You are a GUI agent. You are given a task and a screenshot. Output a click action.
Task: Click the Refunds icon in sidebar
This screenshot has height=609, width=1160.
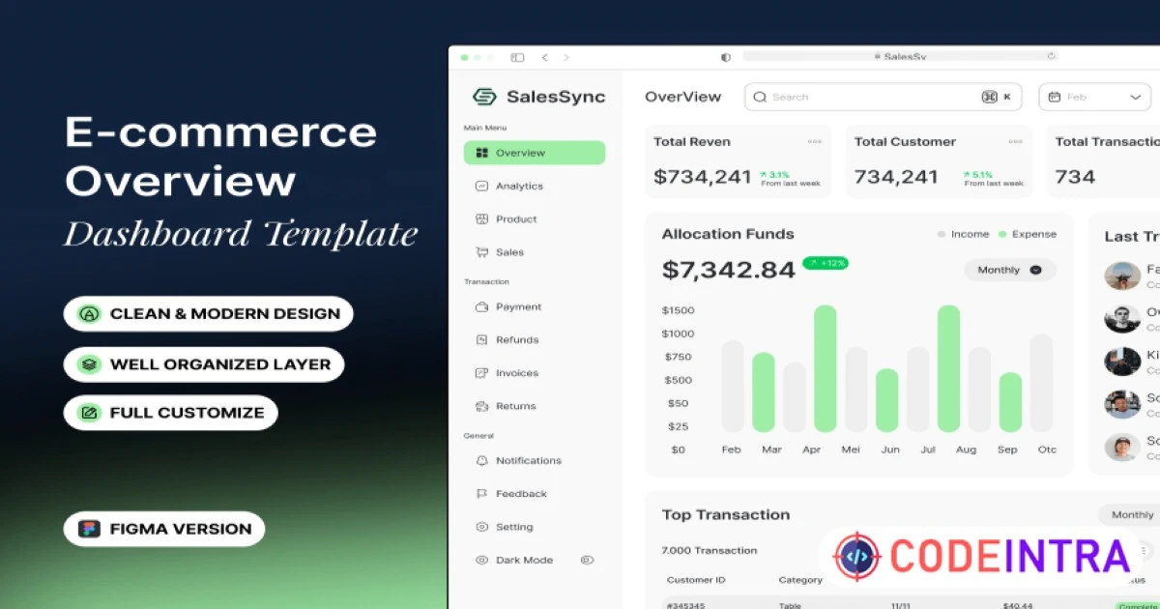(x=481, y=340)
